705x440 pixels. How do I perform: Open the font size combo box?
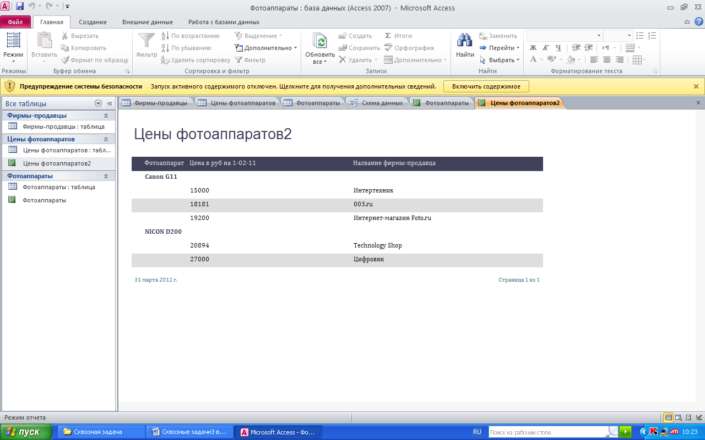point(617,36)
